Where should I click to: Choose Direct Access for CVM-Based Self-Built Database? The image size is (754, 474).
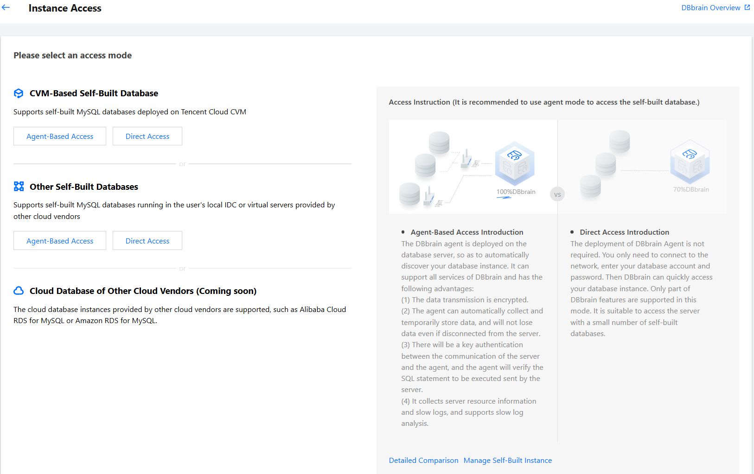click(x=147, y=136)
